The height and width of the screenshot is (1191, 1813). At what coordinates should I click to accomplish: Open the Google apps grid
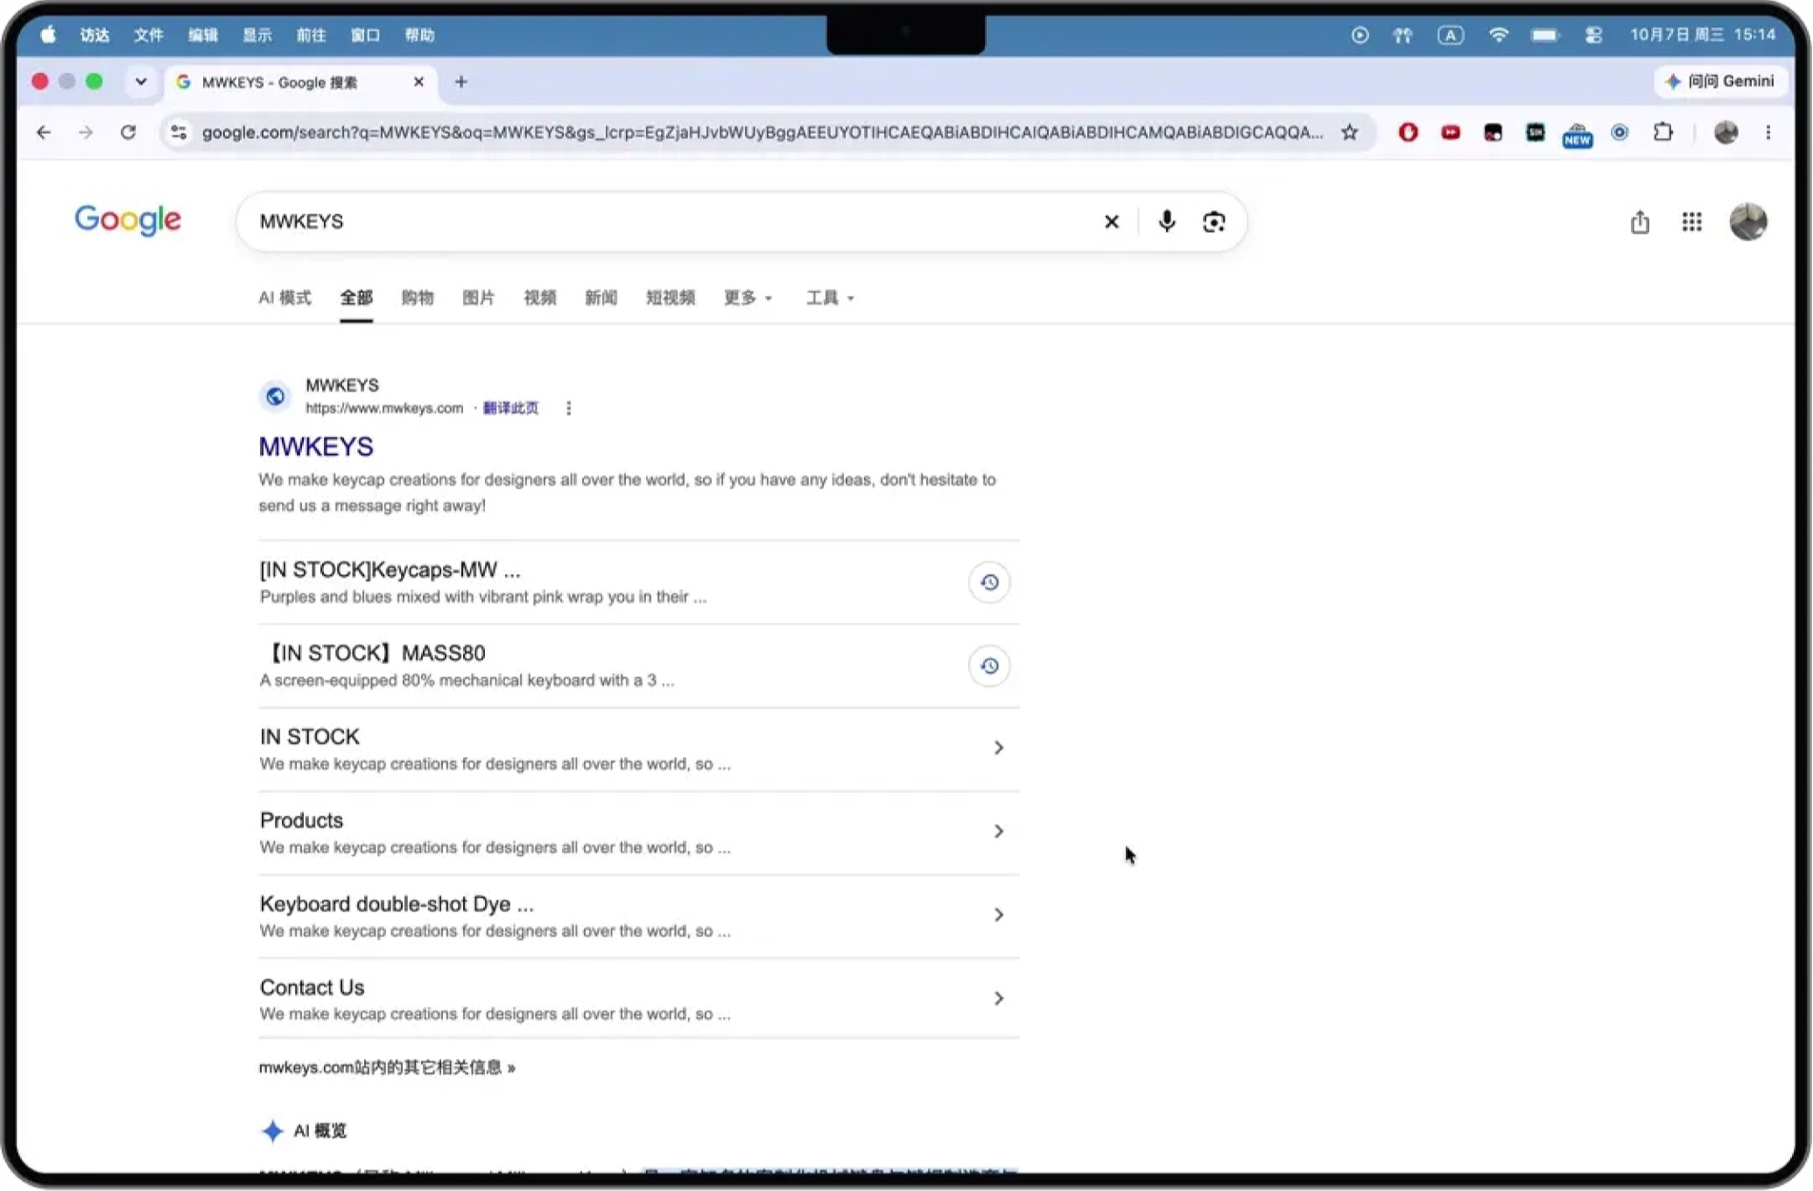(x=1691, y=221)
